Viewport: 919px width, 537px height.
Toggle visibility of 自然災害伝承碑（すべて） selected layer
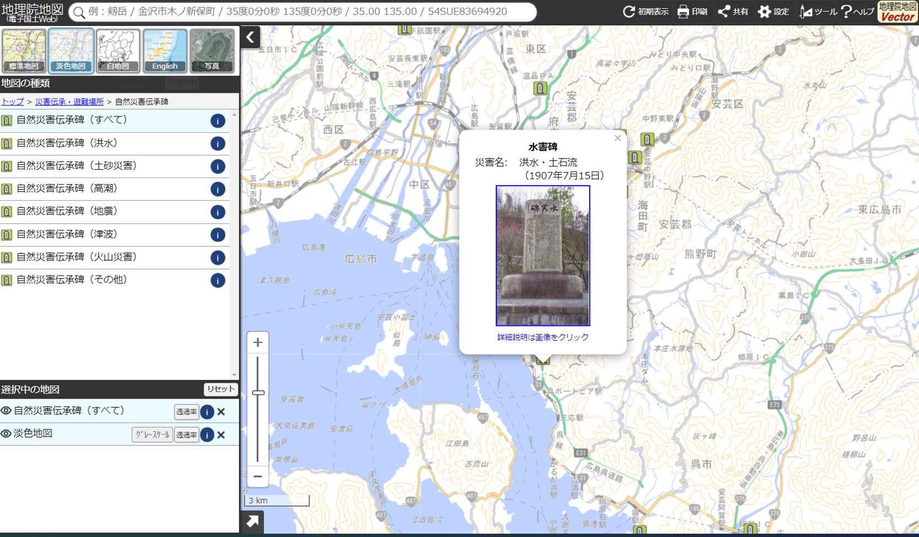point(6,411)
